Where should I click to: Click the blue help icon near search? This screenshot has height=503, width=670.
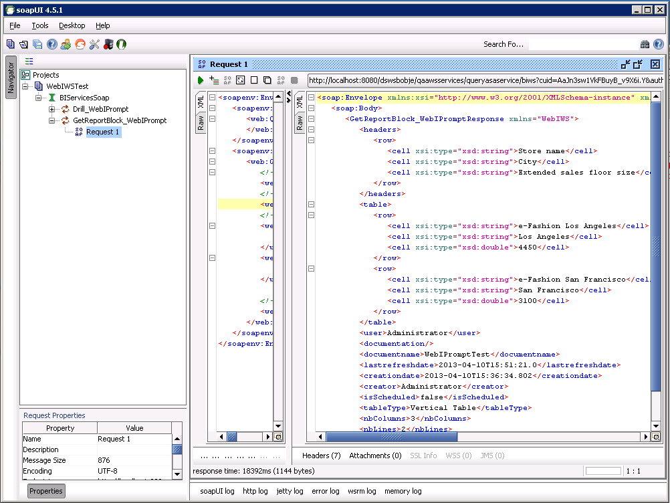[x=659, y=44]
